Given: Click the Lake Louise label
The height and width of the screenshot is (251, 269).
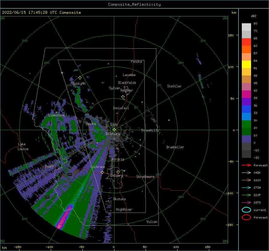Looking at the screenshot, I should (23, 147).
